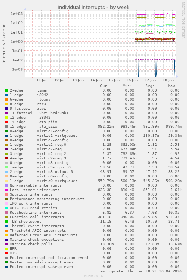Click the magenta Local timer interrupts swatch
This screenshot has width=187, height=280.
(6, 190)
